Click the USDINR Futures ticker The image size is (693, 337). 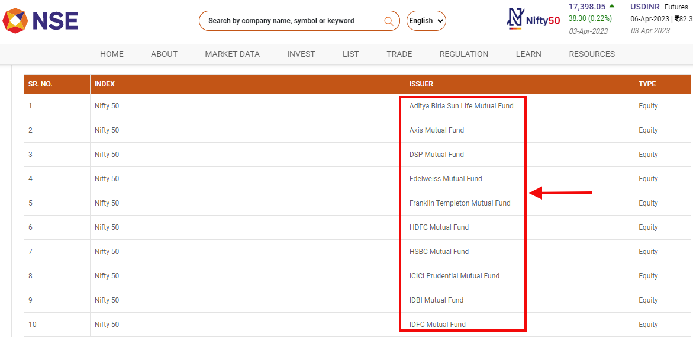click(659, 7)
